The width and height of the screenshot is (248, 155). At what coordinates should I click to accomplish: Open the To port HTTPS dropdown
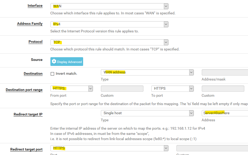click(172, 89)
